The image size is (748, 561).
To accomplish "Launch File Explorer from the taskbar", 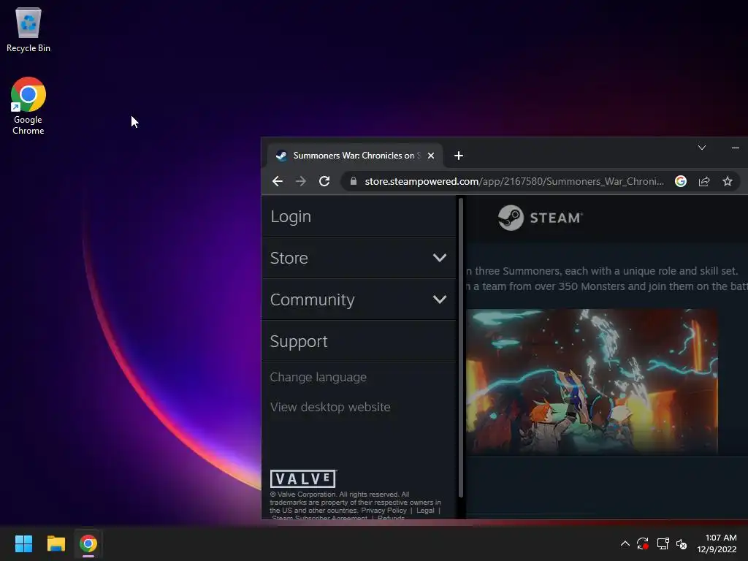I will click(56, 543).
